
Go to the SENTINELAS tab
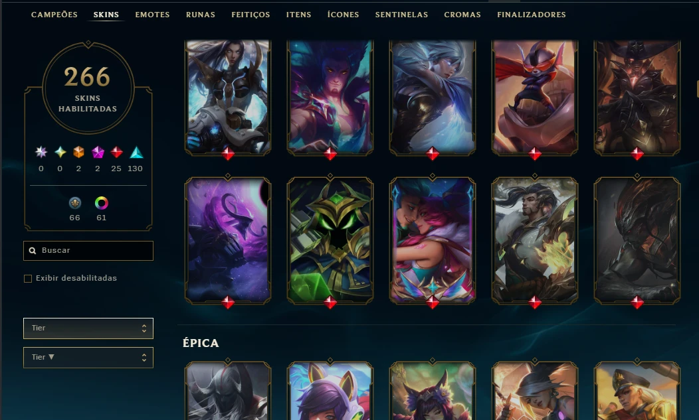point(401,15)
